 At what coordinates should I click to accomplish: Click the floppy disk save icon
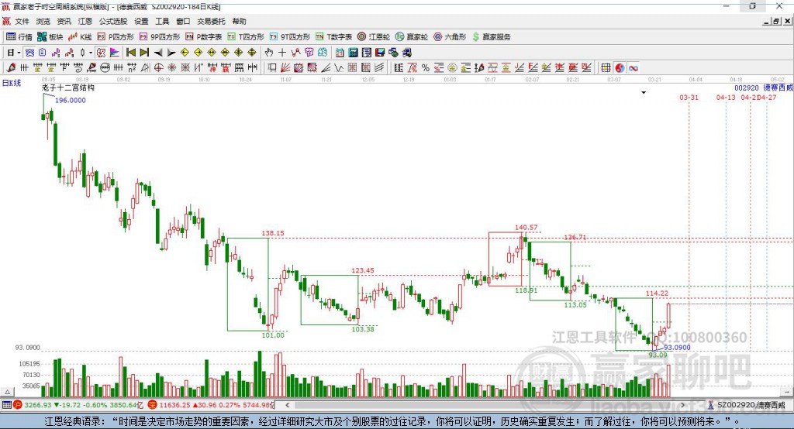pyautogui.click(x=380, y=53)
